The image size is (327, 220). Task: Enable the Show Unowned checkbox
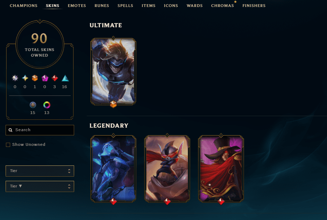(8, 145)
